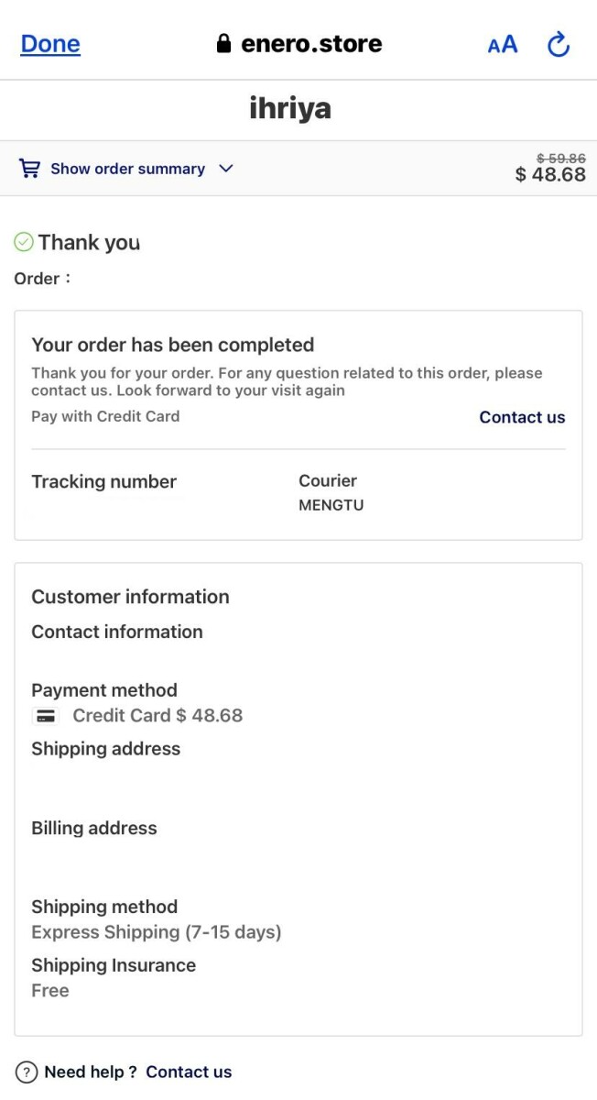This screenshot has width=597, height=1100.
Task: Tap the Done link
Action: [50, 44]
